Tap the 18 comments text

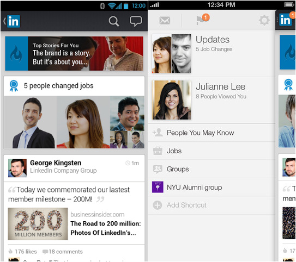66,252
